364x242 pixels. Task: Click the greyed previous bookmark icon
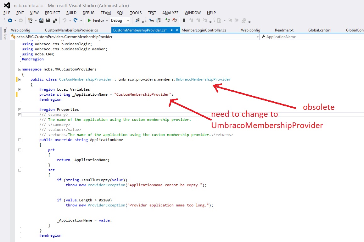pos(191,20)
